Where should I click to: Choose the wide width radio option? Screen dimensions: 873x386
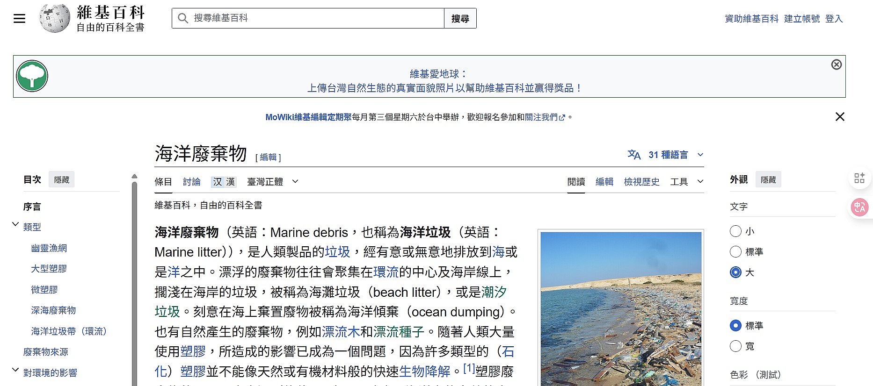click(x=735, y=346)
